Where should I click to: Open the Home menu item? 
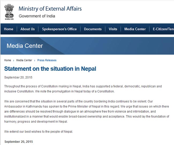click(9, 29)
